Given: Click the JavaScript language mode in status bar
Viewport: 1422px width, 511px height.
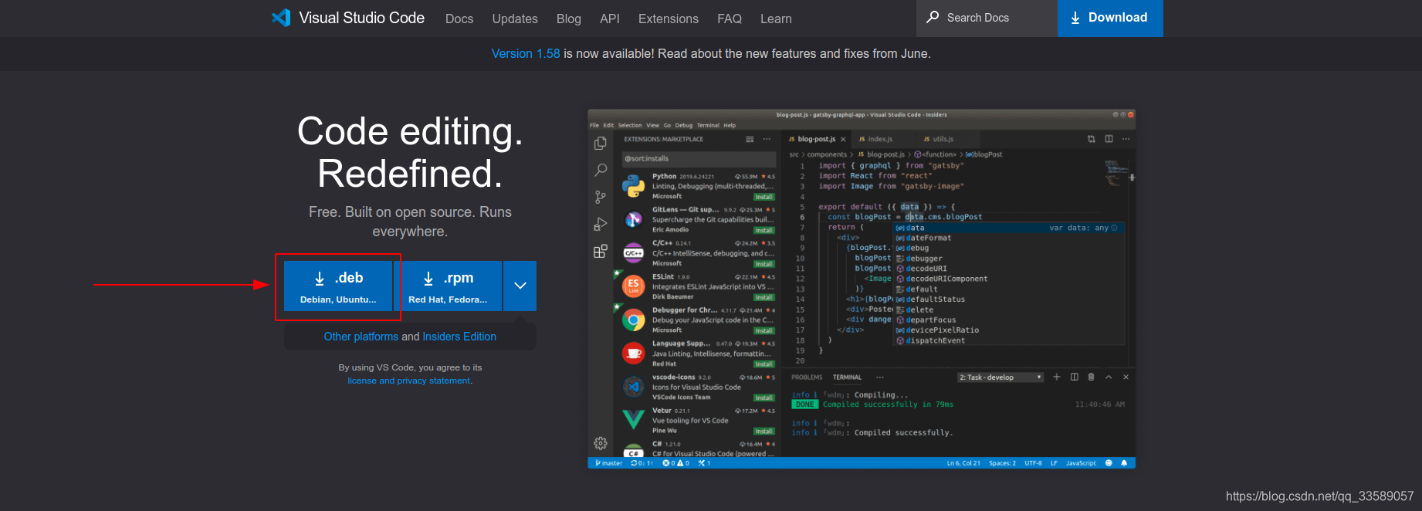Looking at the screenshot, I should point(1081,463).
